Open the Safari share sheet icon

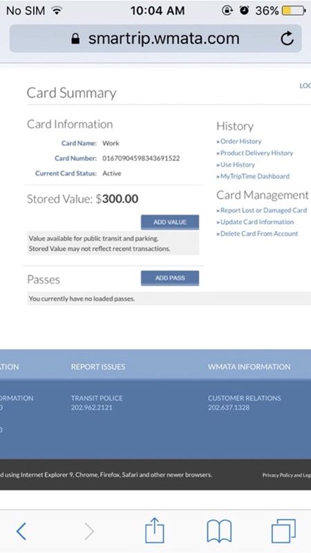[155, 529]
